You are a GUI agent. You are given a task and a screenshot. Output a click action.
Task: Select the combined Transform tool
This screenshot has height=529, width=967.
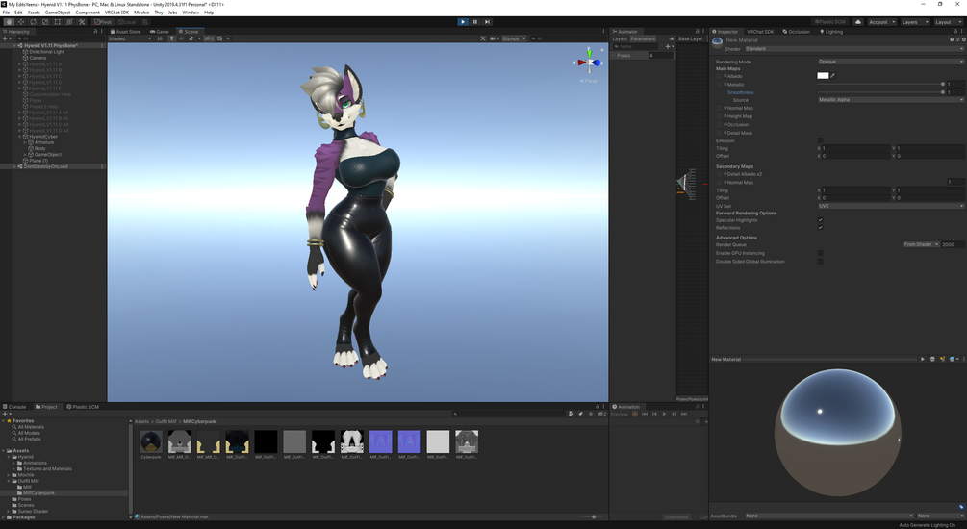point(69,21)
